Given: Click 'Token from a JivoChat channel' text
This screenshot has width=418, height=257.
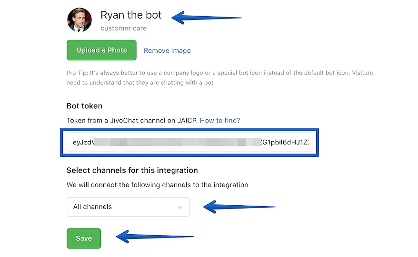Looking at the screenshot, I should [132, 121].
